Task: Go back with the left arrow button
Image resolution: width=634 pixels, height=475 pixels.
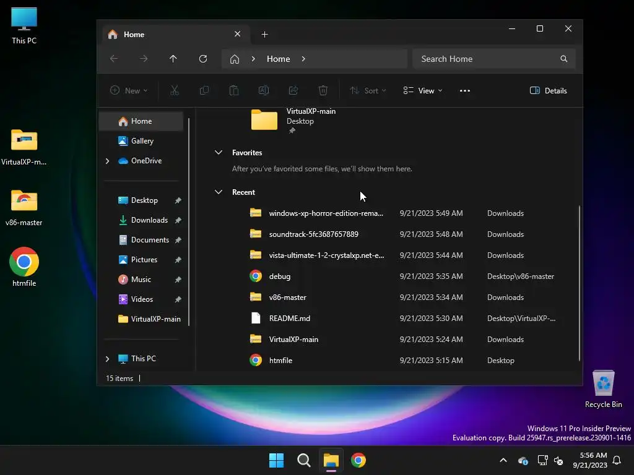Action: [x=114, y=59]
